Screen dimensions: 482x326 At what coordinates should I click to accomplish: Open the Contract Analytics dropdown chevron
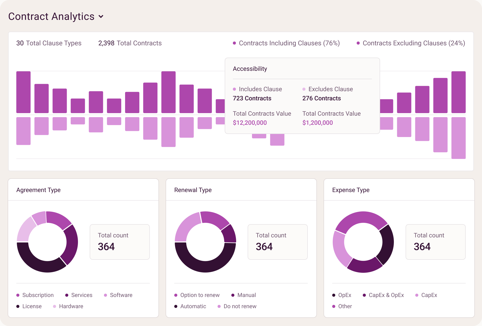[x=101, y=17]
